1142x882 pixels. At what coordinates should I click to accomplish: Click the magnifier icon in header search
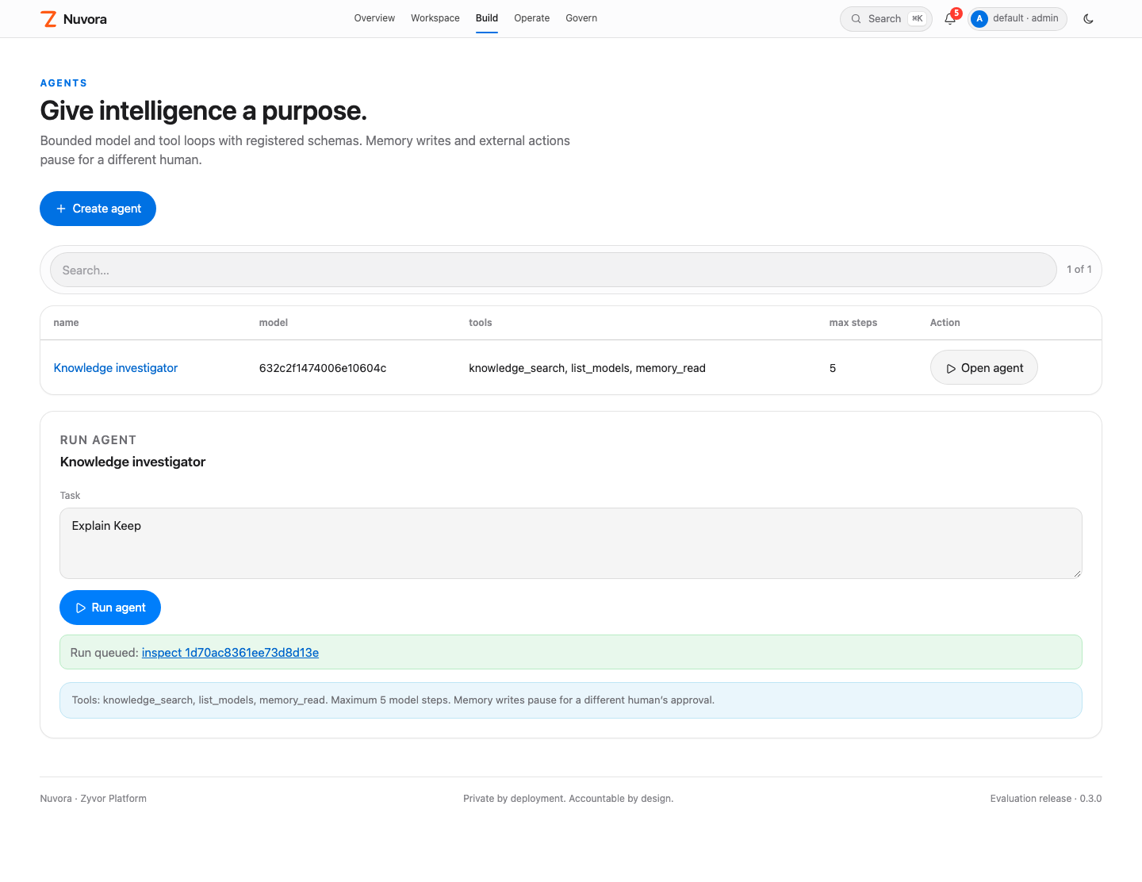856,19
